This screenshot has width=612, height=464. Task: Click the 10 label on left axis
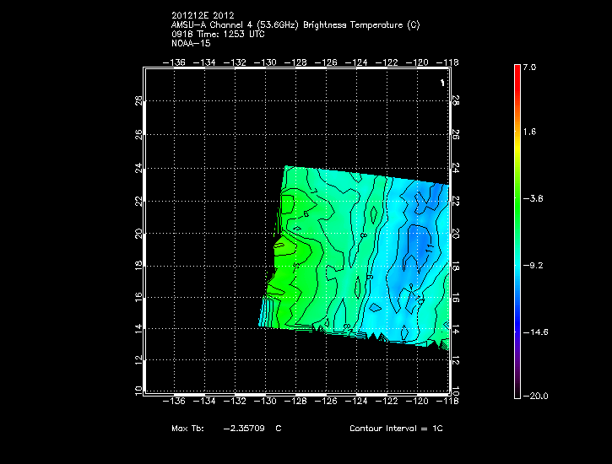click(138, 390)
